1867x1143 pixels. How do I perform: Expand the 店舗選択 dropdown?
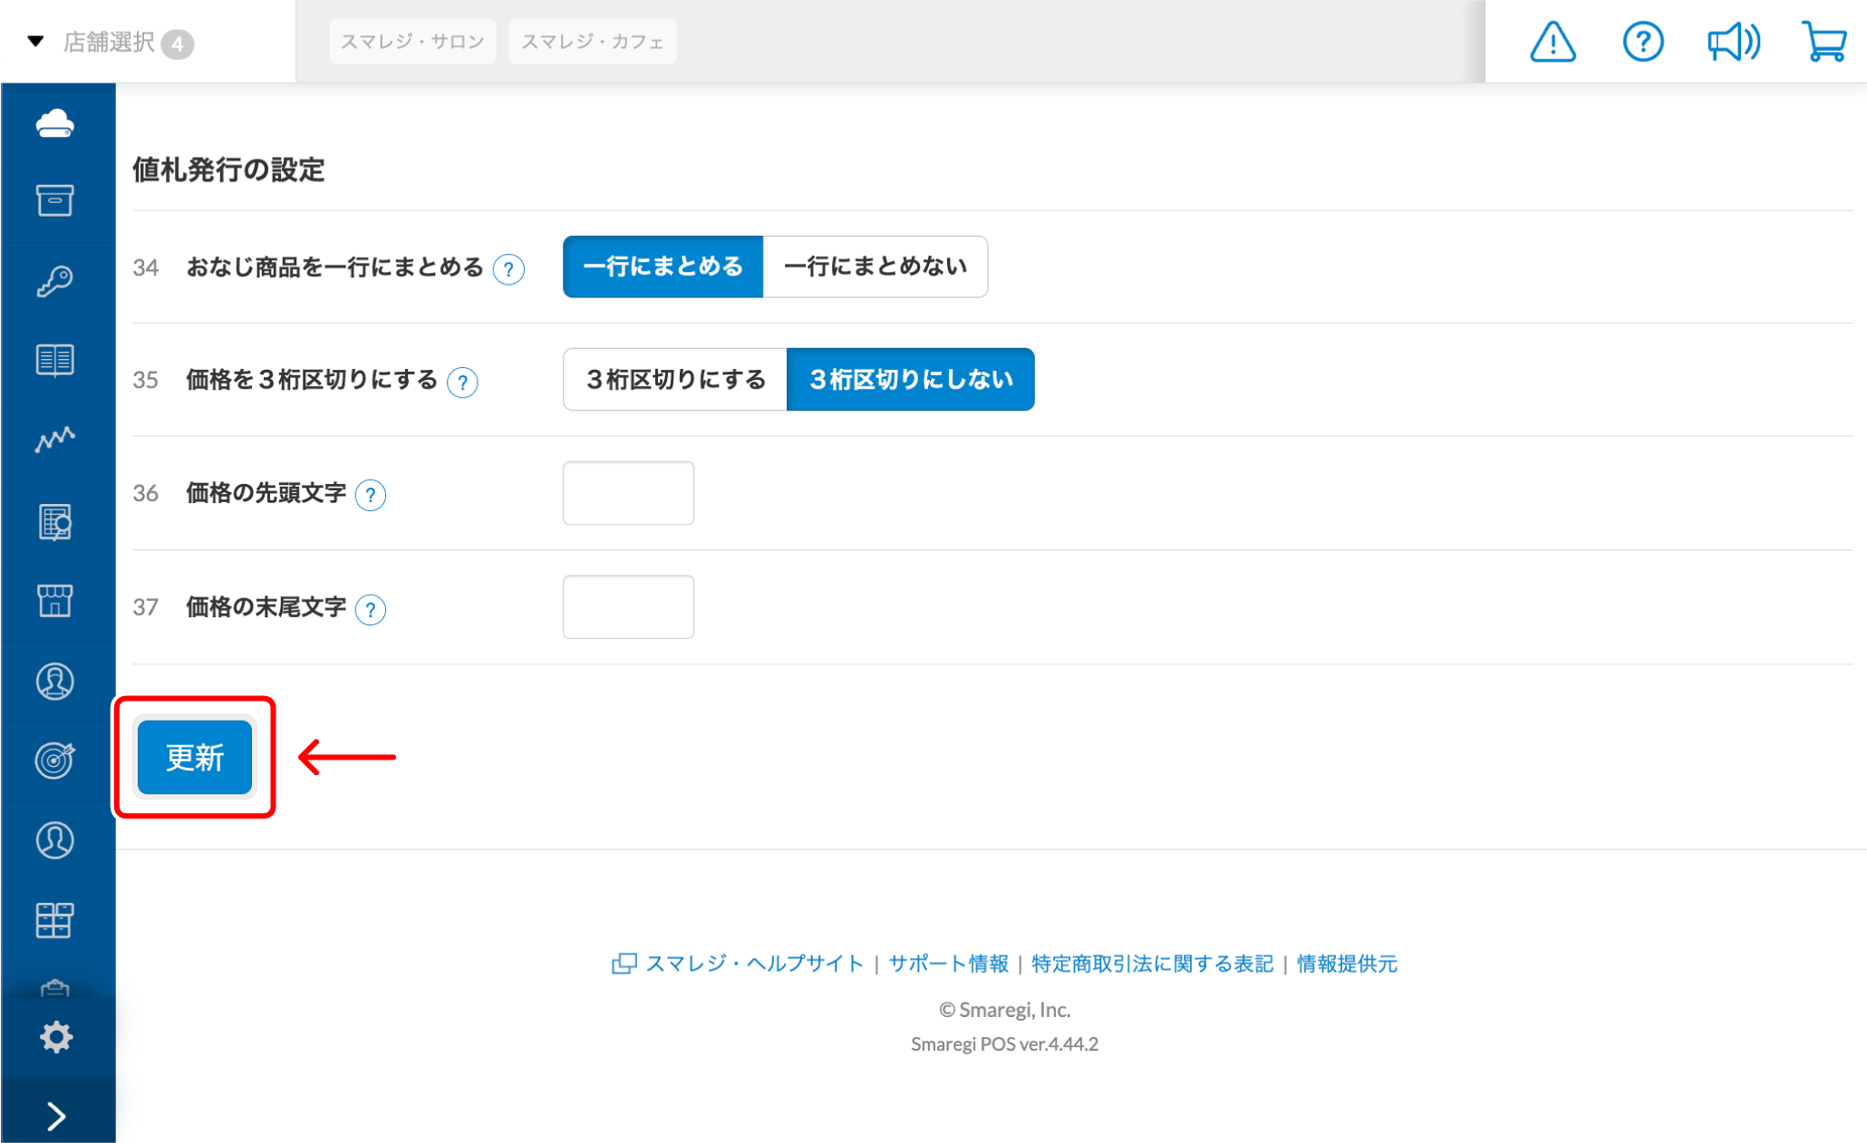109,43
